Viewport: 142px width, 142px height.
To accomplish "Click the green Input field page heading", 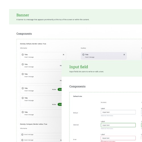I will 79,67.
